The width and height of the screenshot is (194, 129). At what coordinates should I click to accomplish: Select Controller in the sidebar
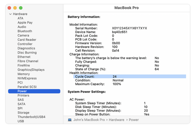(25, 44)
